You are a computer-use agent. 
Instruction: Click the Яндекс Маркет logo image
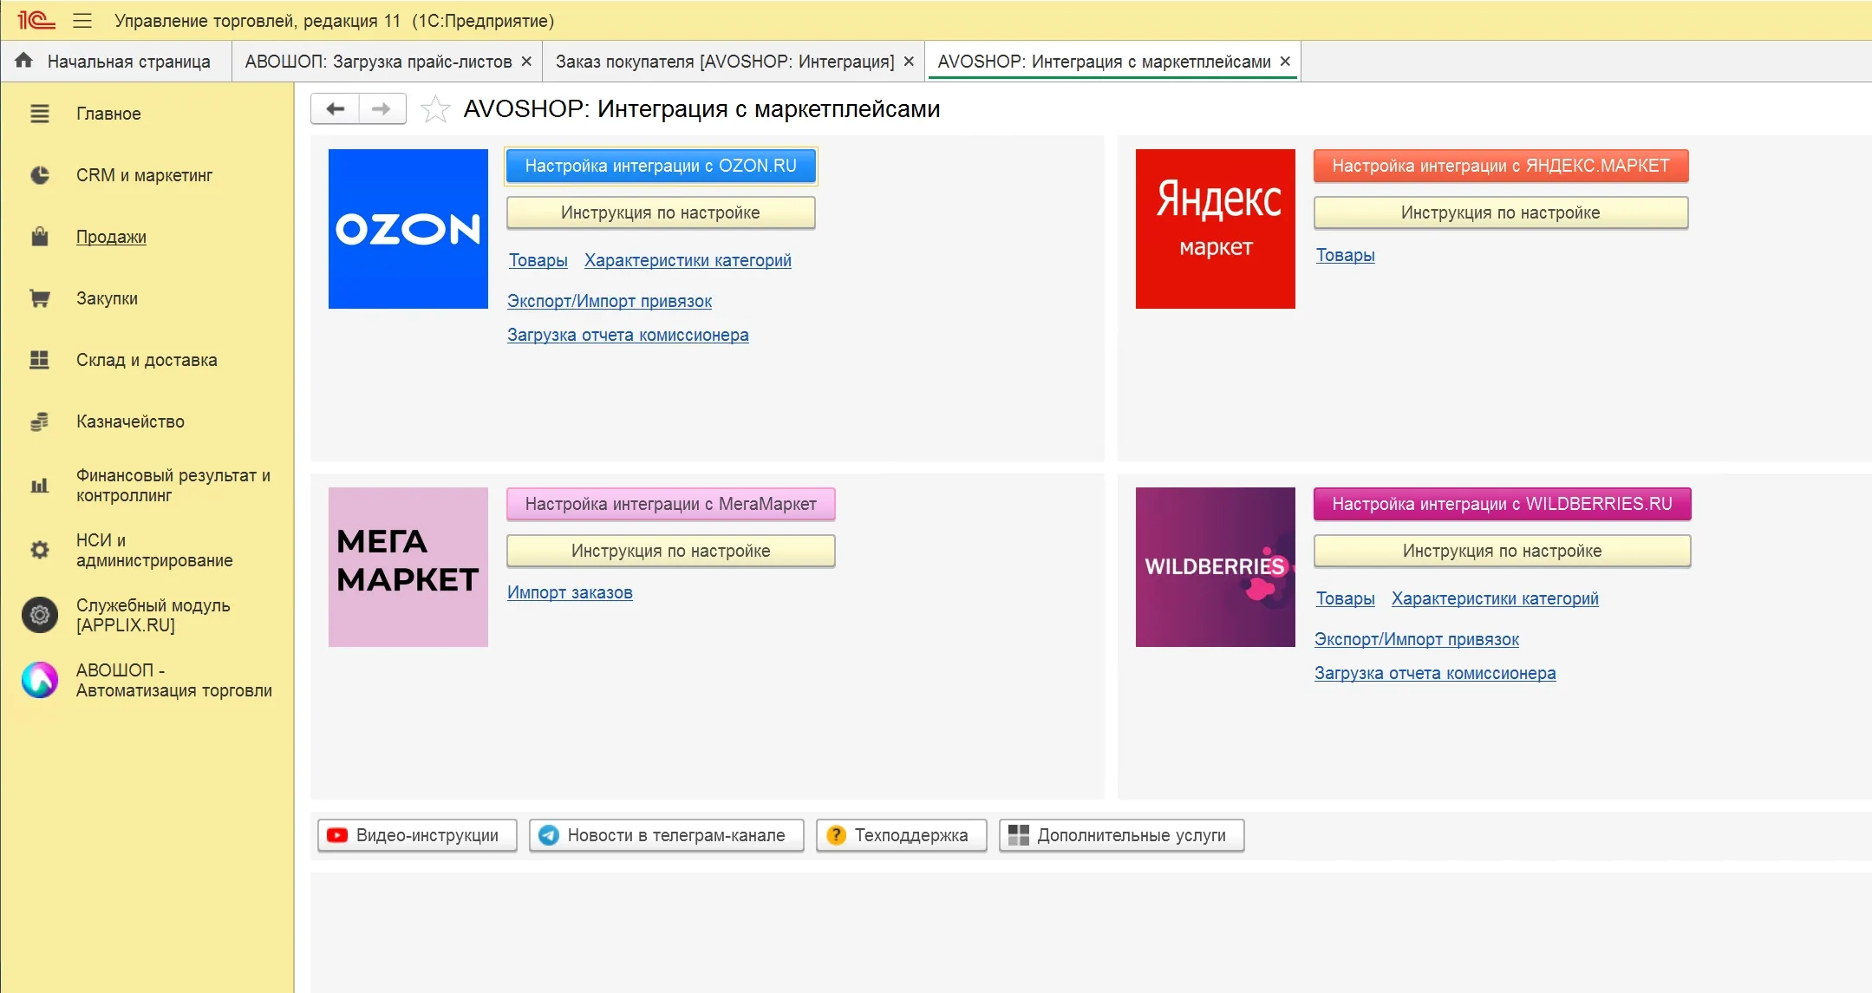coord(1216,229)
